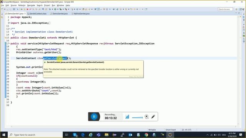Screen dimensions: 246x138
Task: Open Microsoft Edge from the taskbar
Action: click(83, 135)
